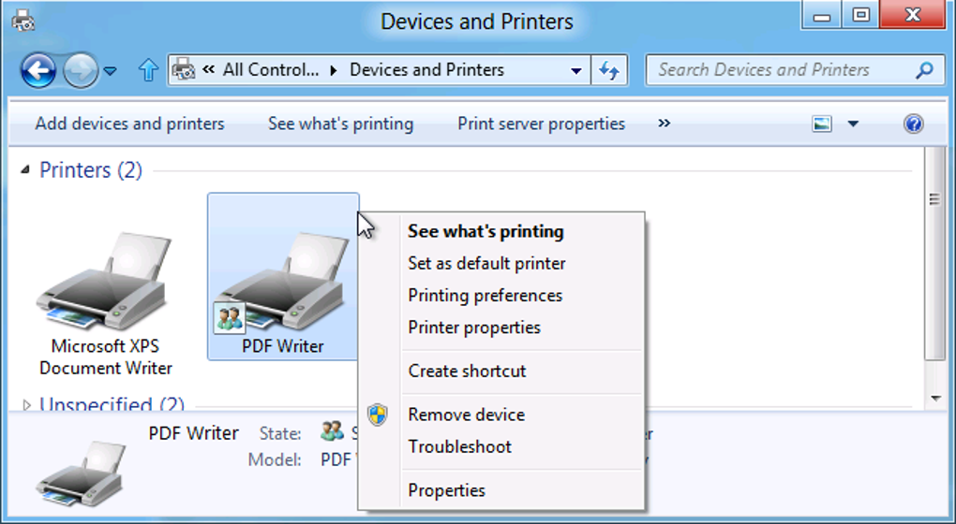This screenshot has height=524, width=956.
Task: Open Print server properties
Action: tap(542, 124)
